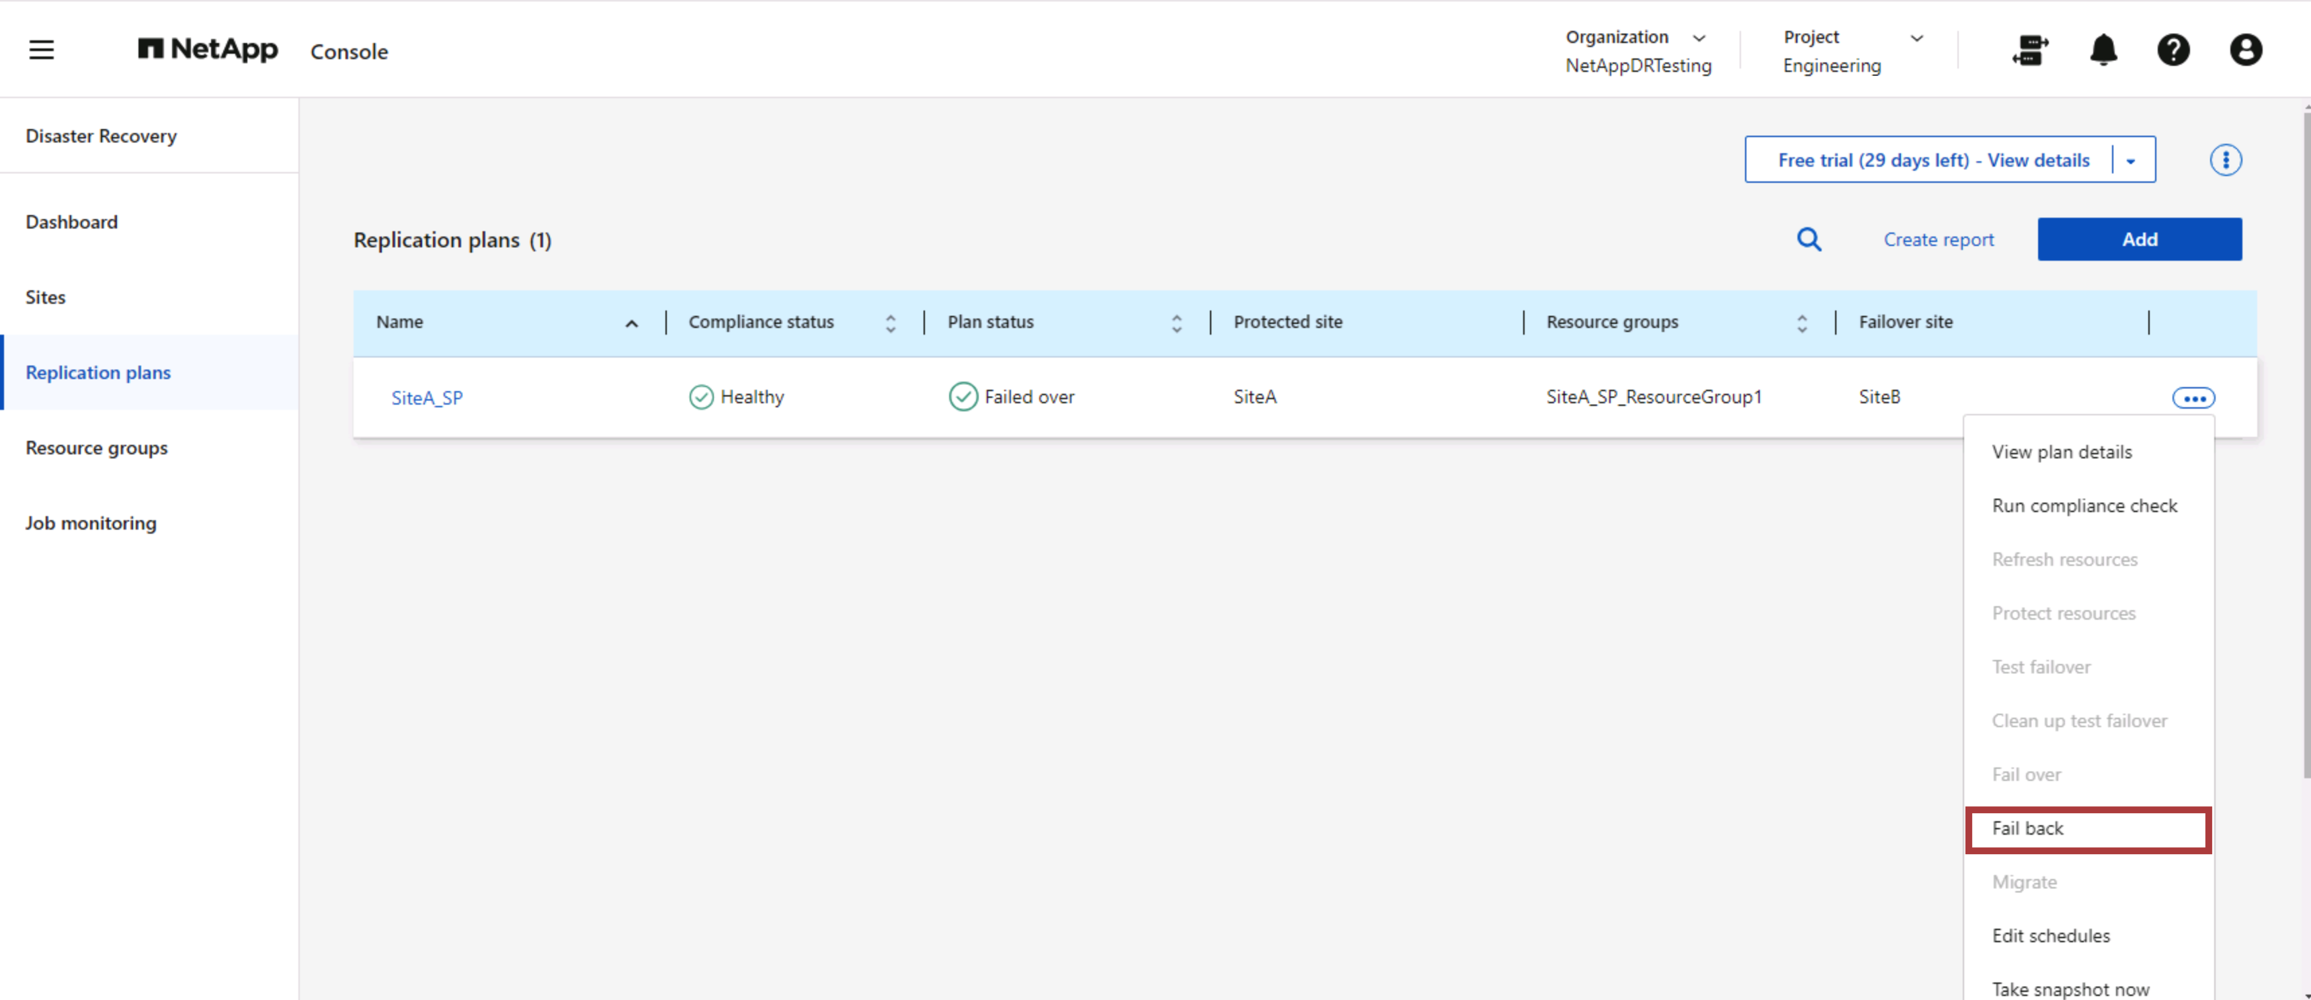Open the Organization selector dropdown
The height and width of the screenshot is (1000, 2311).
[1700, 38]
